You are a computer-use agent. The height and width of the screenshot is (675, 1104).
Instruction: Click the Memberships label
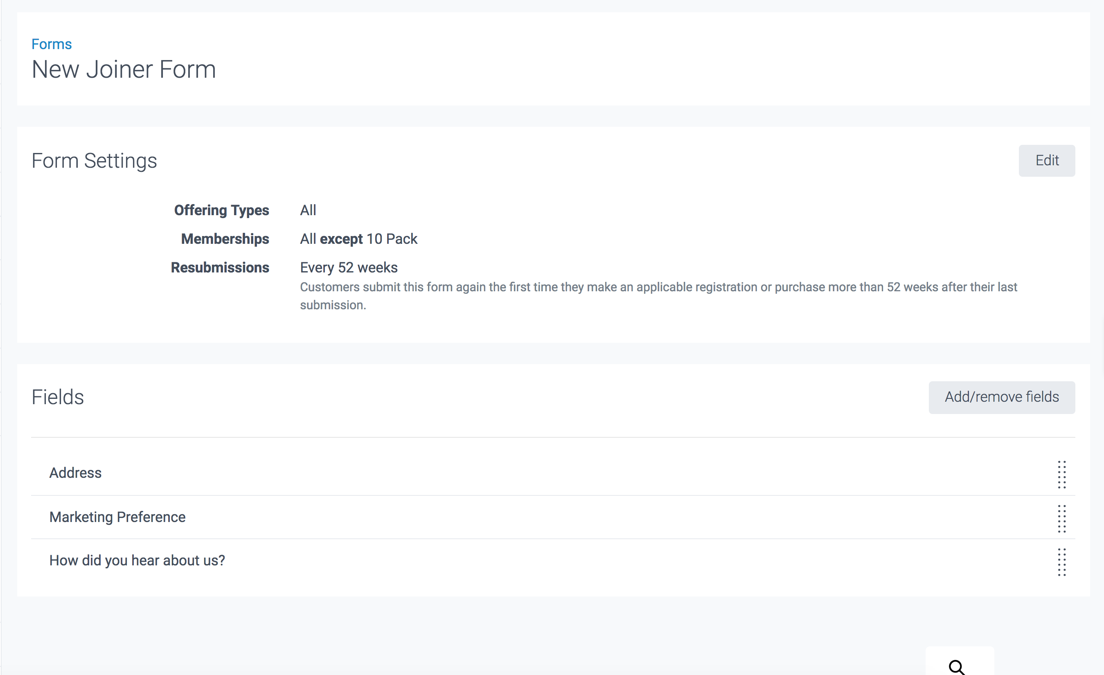225,239
